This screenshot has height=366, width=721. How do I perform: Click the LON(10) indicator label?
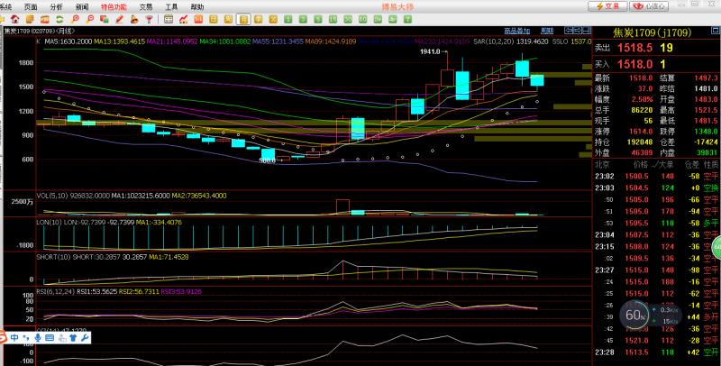coord(50,222)
